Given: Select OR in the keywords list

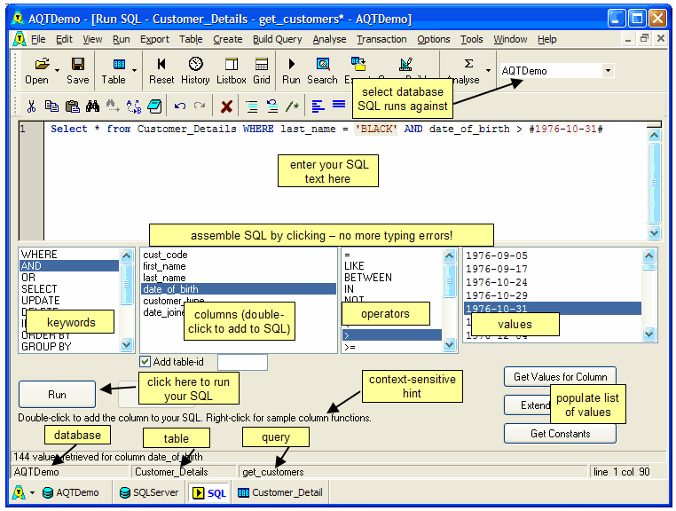Looking at the screenshot, I should (69, 278).
